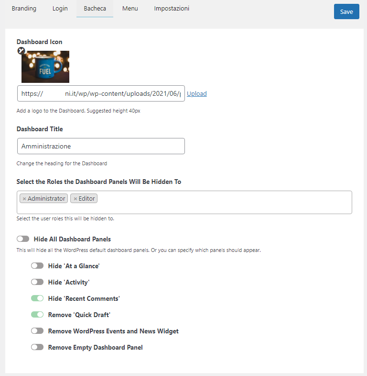Open the Impostazioni tab
The height and width of the screenshot is (376, 367).
[172, 9]
